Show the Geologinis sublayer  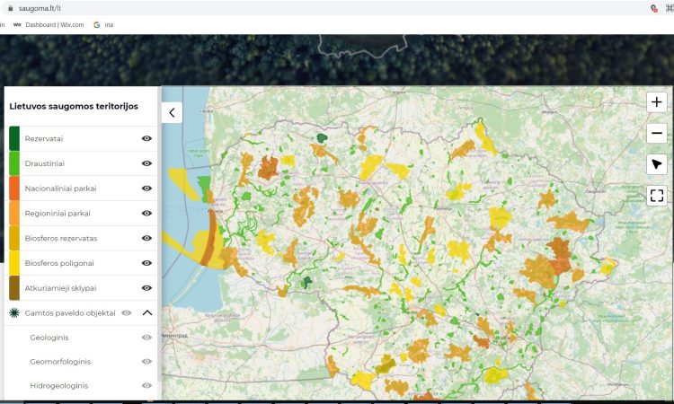coord(146,338)
